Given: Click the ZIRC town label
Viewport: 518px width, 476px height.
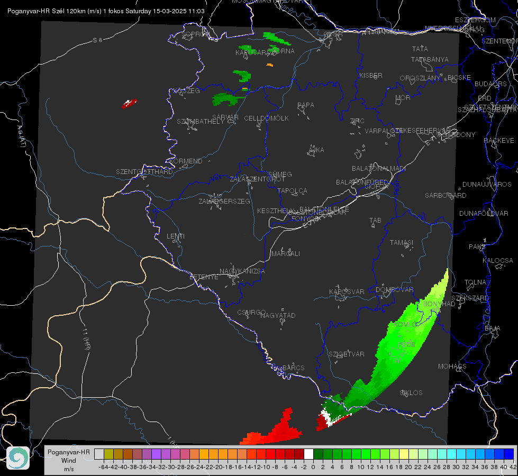Looking at the screenshot, I should [357, 121].
